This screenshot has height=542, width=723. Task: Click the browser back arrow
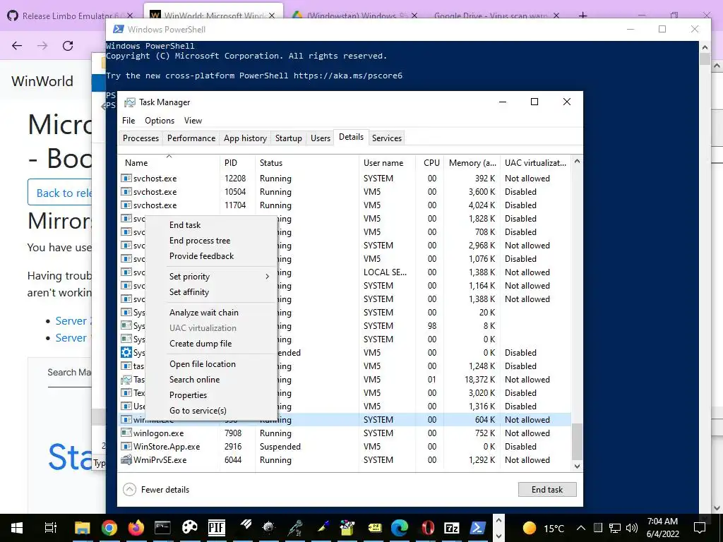[x=17, y=46]
